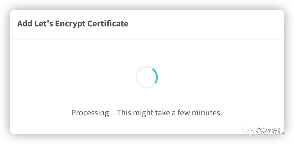This screenshot has width=294, height=144.
Task: Click the blank dialog body right of the spinner
Action: pyautogui.click(x=222, y=77)
